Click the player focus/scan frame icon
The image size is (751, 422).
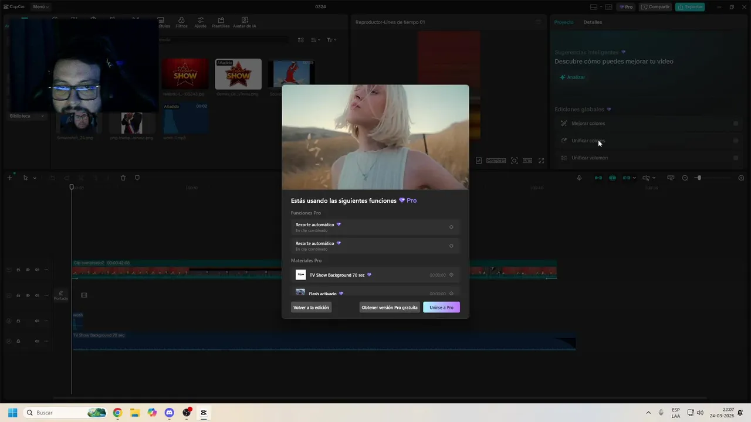(x=514, y=161)
